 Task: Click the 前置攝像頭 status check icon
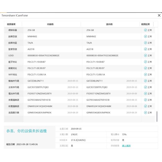tap(145, 106)
